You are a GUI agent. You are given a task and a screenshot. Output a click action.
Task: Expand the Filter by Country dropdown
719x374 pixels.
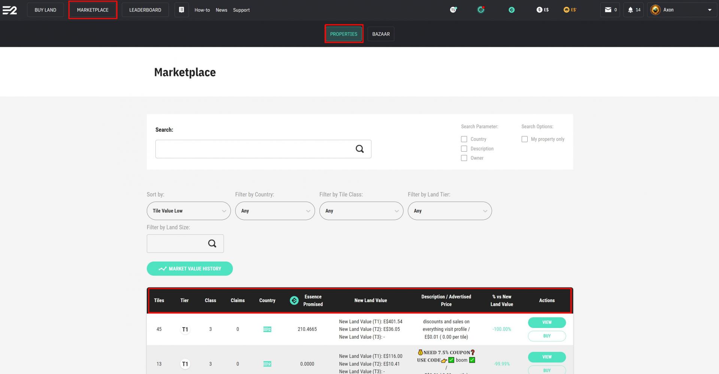point(275,211)
